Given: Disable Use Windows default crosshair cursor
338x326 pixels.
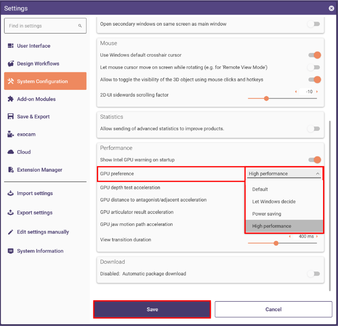Looking at the screenshot, I should coord(315,55).
